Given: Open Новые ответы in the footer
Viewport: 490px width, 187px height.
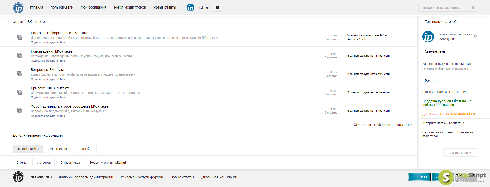Looking at the screenshot, I should click(182, 177).
